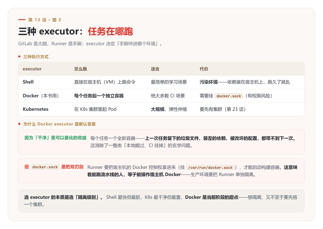Image resolution: width=323 pixels, height=229 pixels.
Task: Click the '适合' column header
Action: click(x=155, y=69)
